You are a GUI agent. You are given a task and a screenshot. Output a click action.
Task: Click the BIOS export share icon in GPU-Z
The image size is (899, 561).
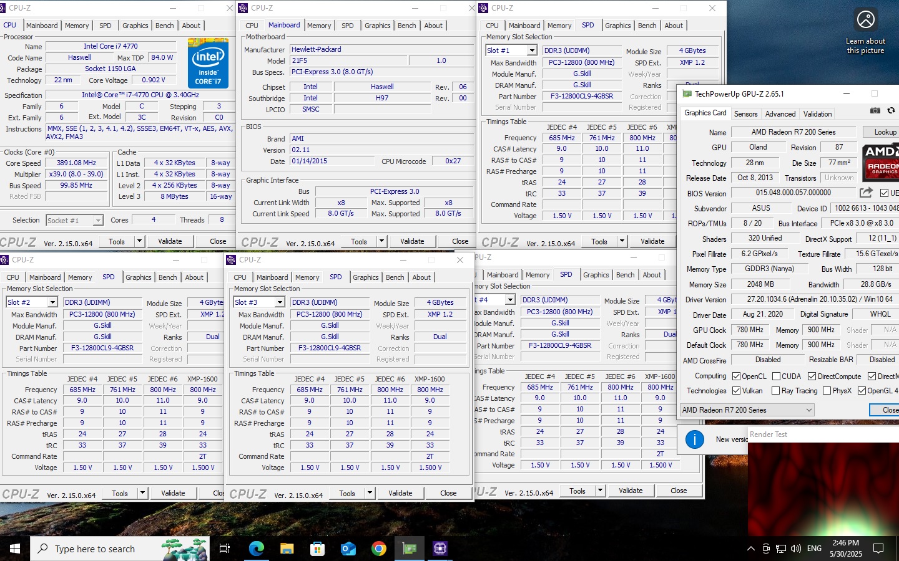point(866,193)
